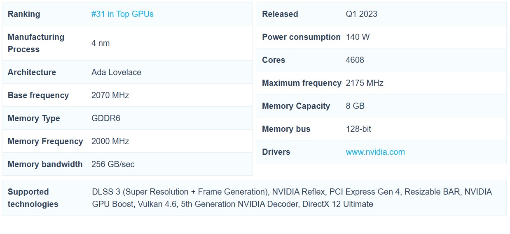Click the 256 GB/sec bandwidth value
The height and width of the screenshot is (234, 510).
(x=113, y=164)
